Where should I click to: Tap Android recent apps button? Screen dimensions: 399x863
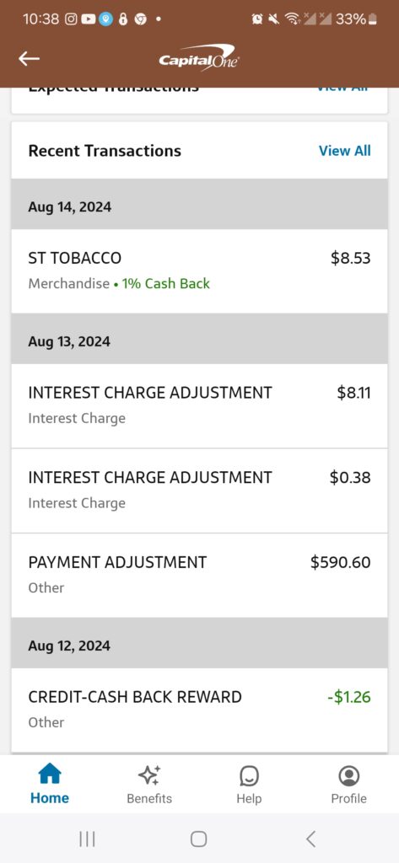[87, 839]
